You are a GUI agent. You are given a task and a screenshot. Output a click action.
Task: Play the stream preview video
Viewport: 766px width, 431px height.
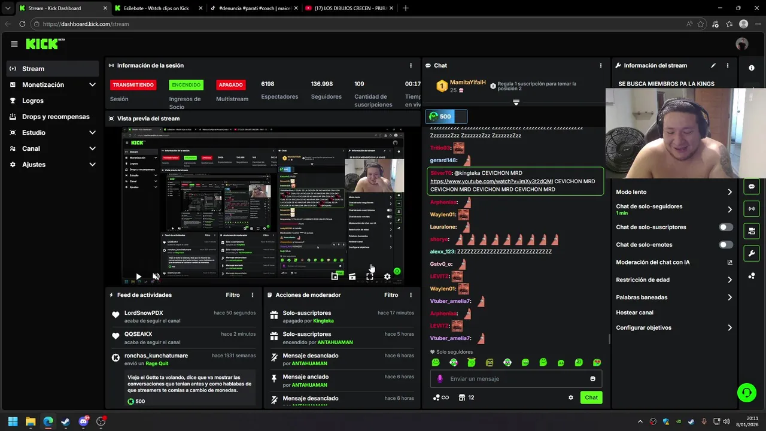pos(138,277)
